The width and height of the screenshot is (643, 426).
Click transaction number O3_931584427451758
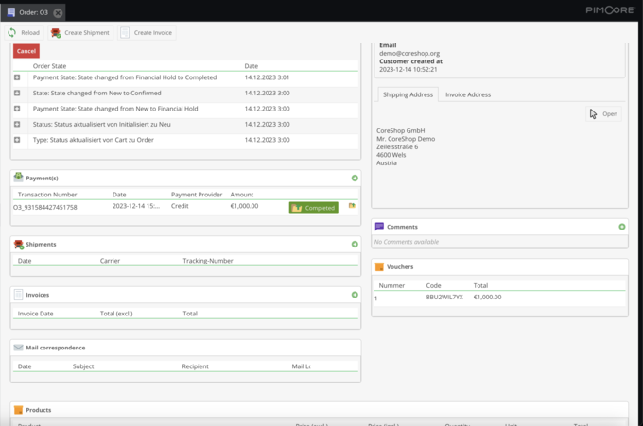pos(45,207)
